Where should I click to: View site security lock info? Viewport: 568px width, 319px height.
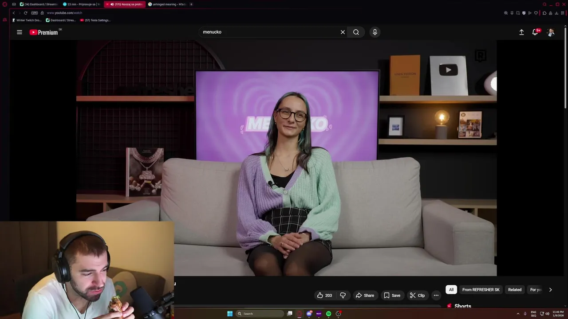[42, 13]
